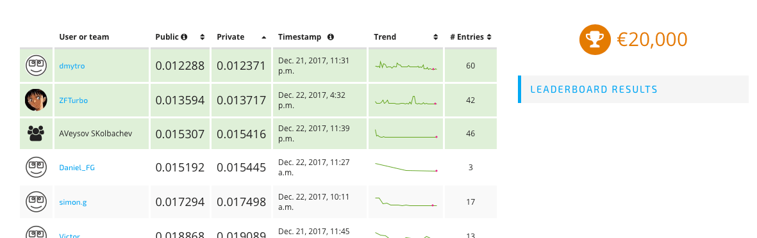Open ZFTurbo's avatar picture

[x=36, y=100]
